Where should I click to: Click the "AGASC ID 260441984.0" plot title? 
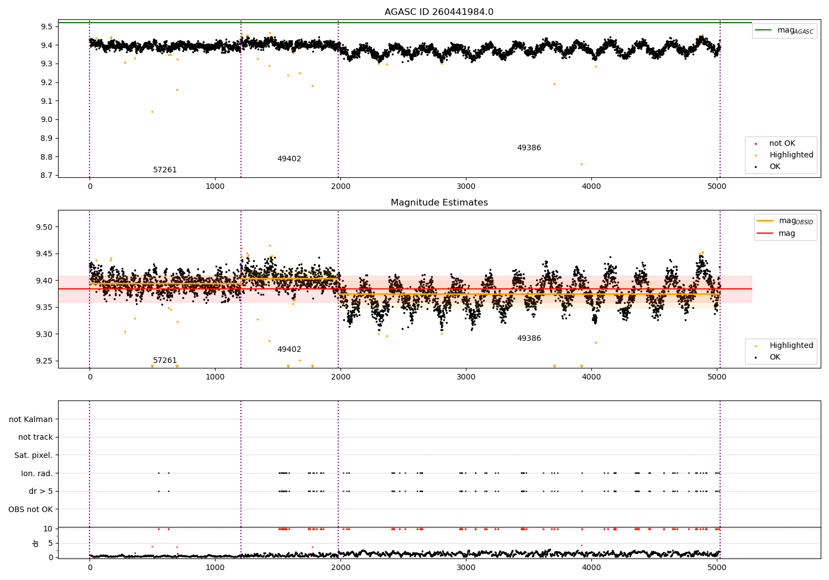click(439, 12)
